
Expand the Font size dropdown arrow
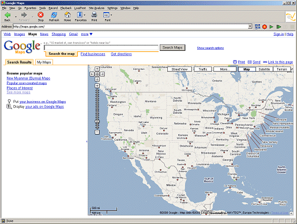pyautogui.click(x=111, y=15)
